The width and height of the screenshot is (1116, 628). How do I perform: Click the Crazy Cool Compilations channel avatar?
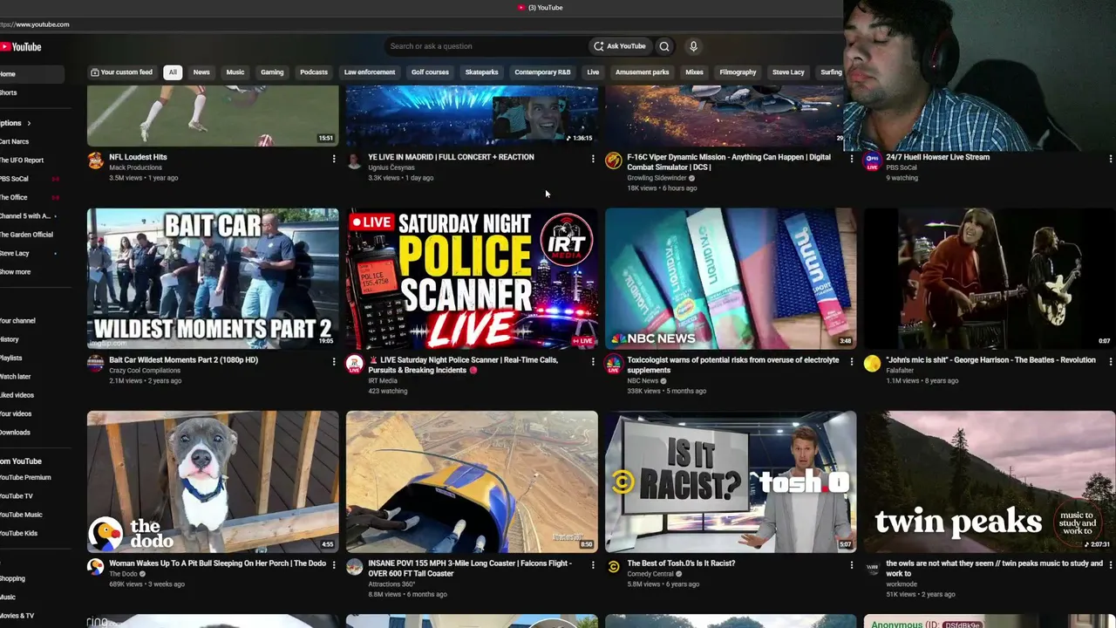click(x=96, y=364)
